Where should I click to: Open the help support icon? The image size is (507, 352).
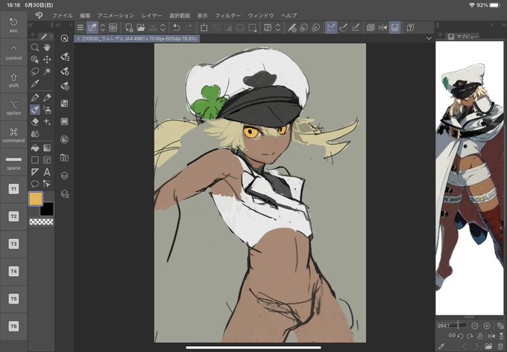[x=410, y=28]
